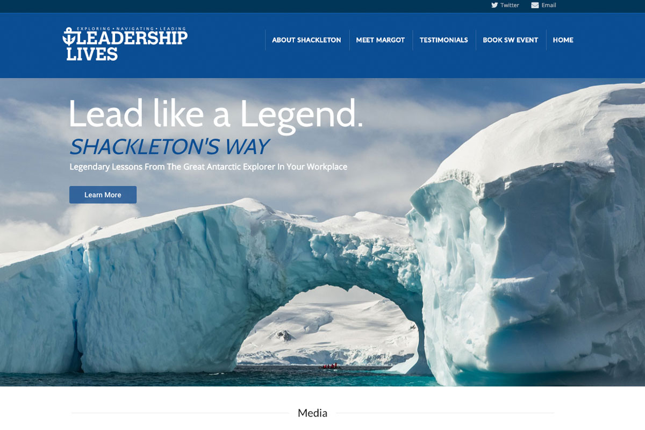Select Testimonials in the navigation bar
Viewport: 645px width, 430px height.
(443, 40)
